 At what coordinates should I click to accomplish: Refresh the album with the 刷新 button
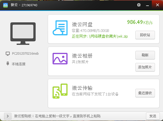point(145,55)
